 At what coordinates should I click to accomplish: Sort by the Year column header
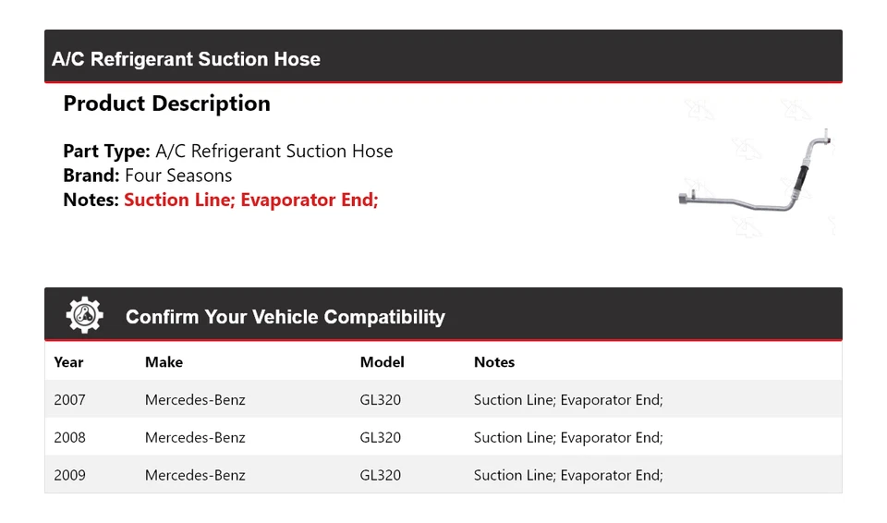68,362
